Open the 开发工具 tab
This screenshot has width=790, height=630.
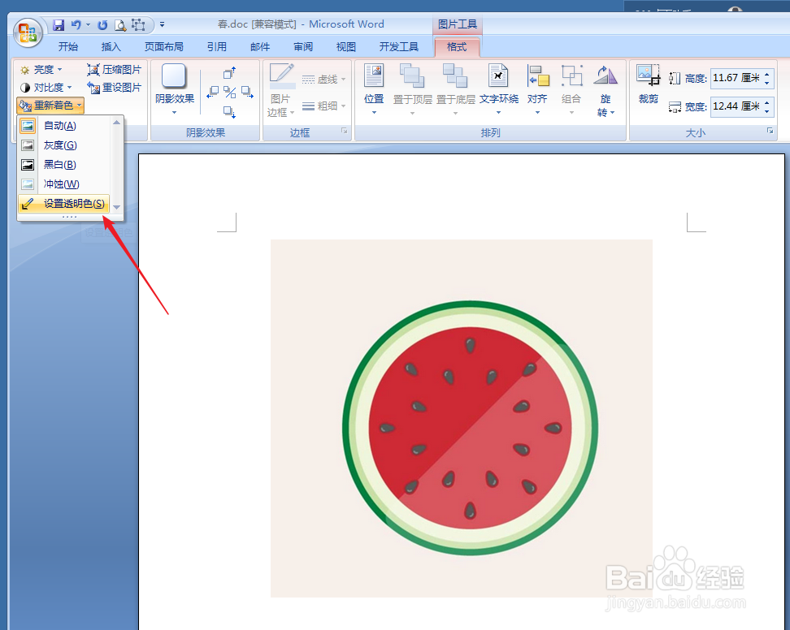coord(398,47)
